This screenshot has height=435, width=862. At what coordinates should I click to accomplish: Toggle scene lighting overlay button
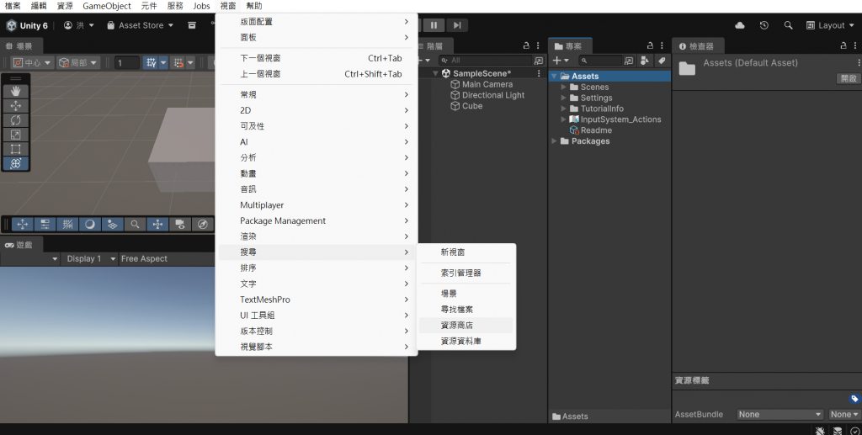click(x=90, y=224)
